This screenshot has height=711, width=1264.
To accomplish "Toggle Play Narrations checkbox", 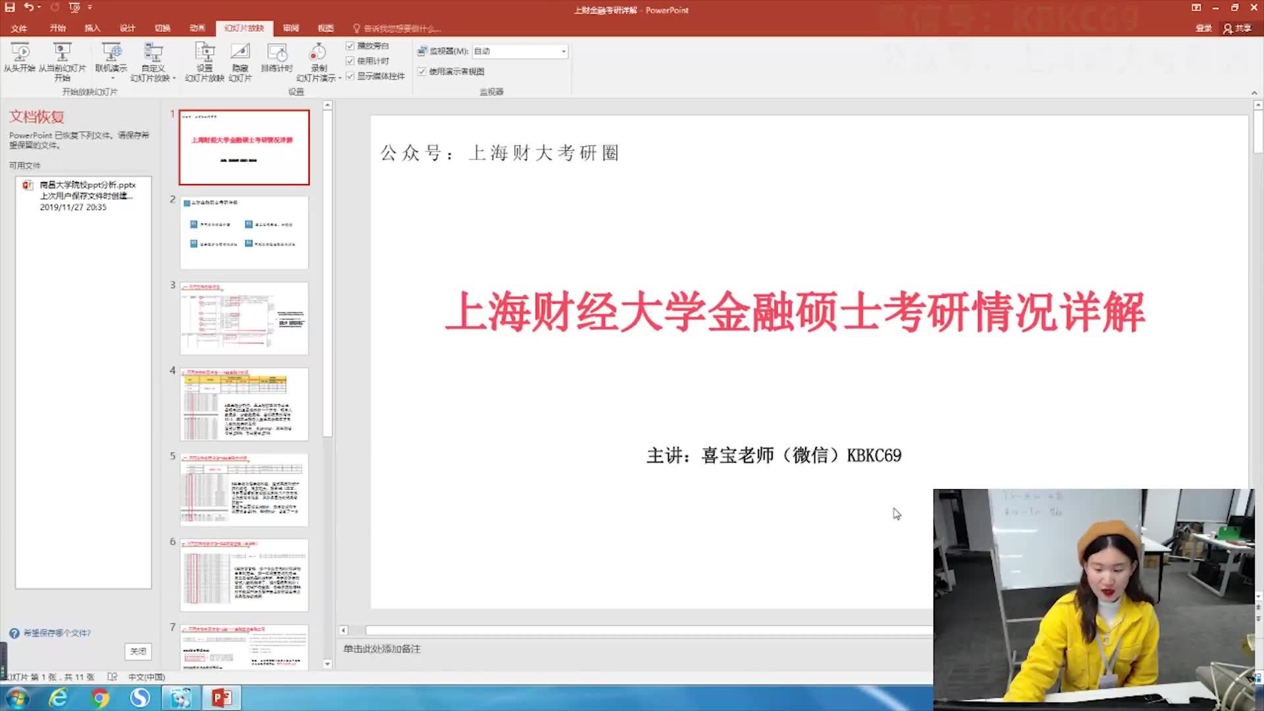I will [x=350, y=46].
